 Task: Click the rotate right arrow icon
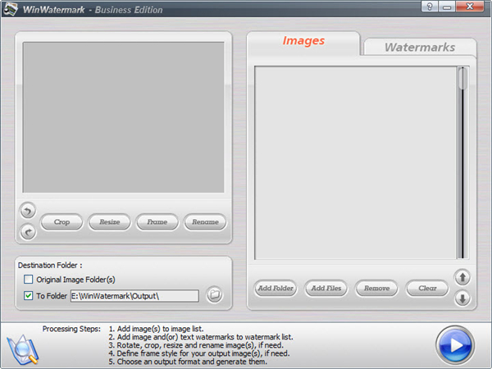pos(27,232)
